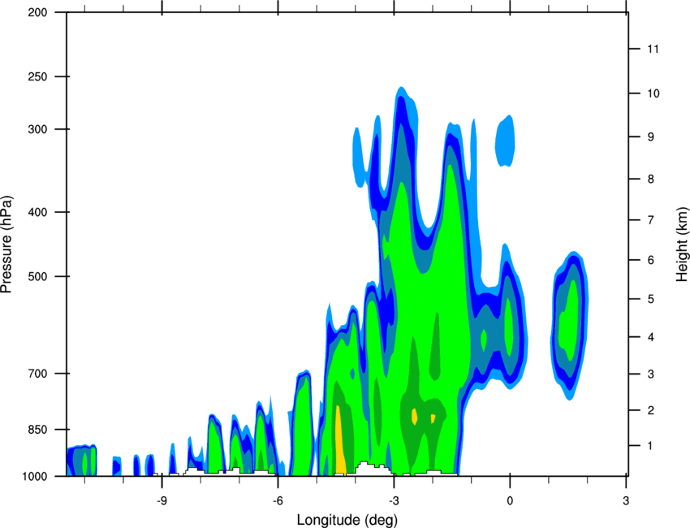Click the 0 longitude tick label
The height and width of the screenshot is (528, 690).
[510, 500]
